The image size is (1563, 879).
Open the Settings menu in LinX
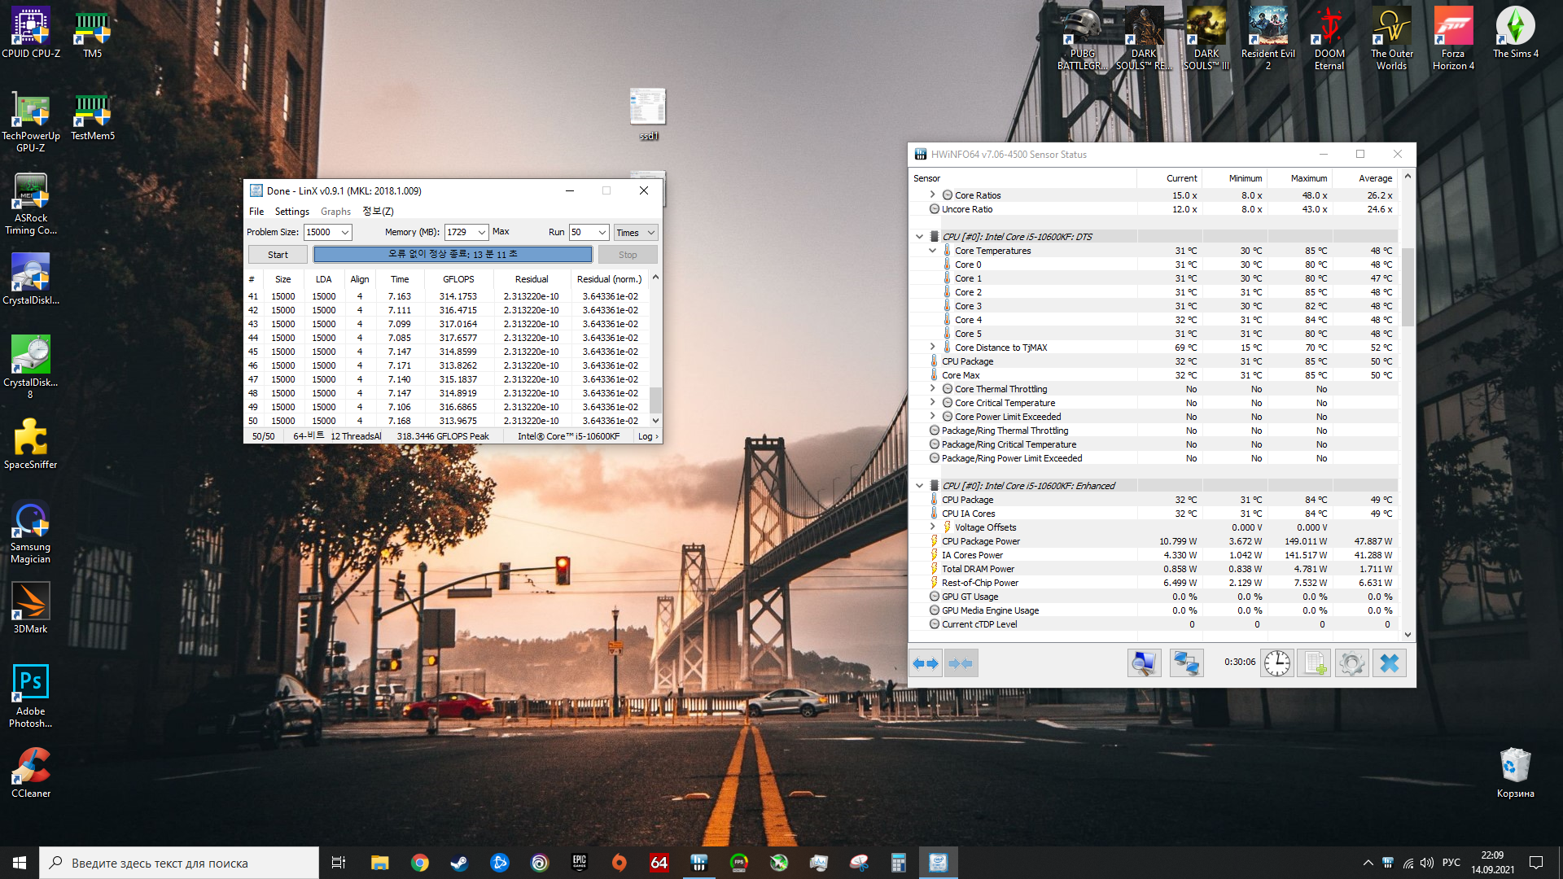[291, 212]
